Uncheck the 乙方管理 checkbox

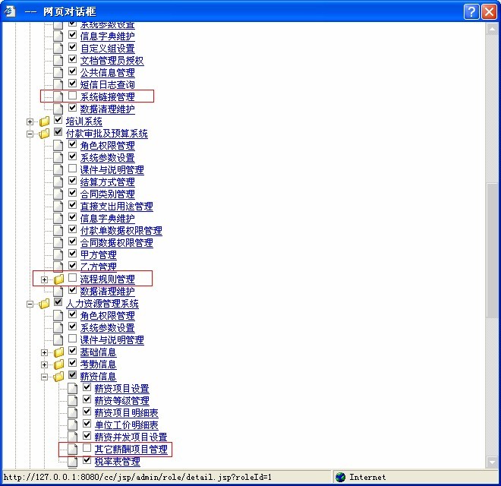73,265
